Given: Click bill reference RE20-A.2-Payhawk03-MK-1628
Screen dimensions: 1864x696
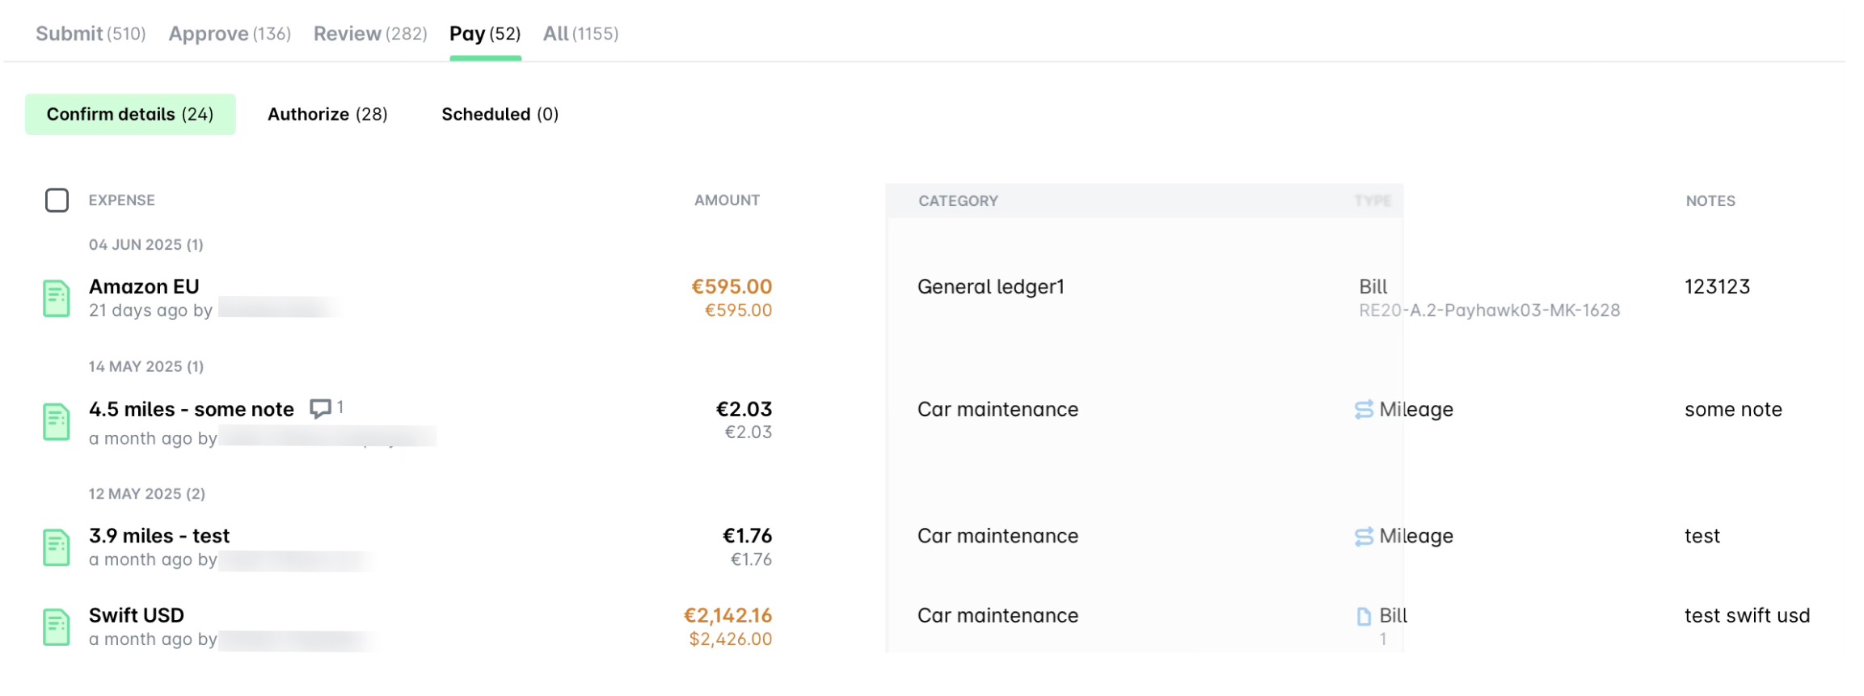Looking at the screenshot, I should 1489,310.
